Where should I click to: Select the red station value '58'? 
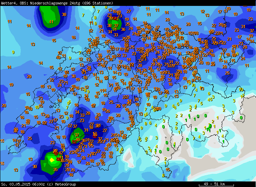58,159
